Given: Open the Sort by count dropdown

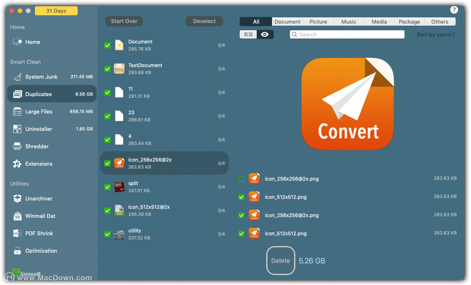Looking at the screenshot, I should pyautogui.click(x=436, y=34).
